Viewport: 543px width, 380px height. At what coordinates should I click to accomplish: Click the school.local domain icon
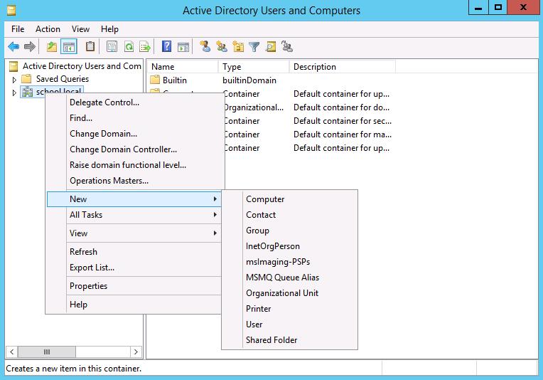(x=27, y=93)
